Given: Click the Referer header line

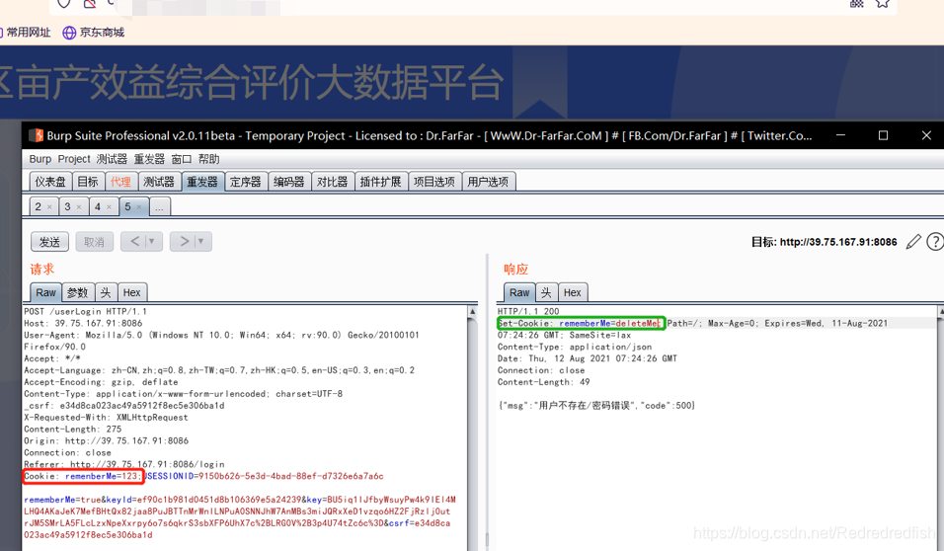Looking at the screenshot, I should 124,464.
